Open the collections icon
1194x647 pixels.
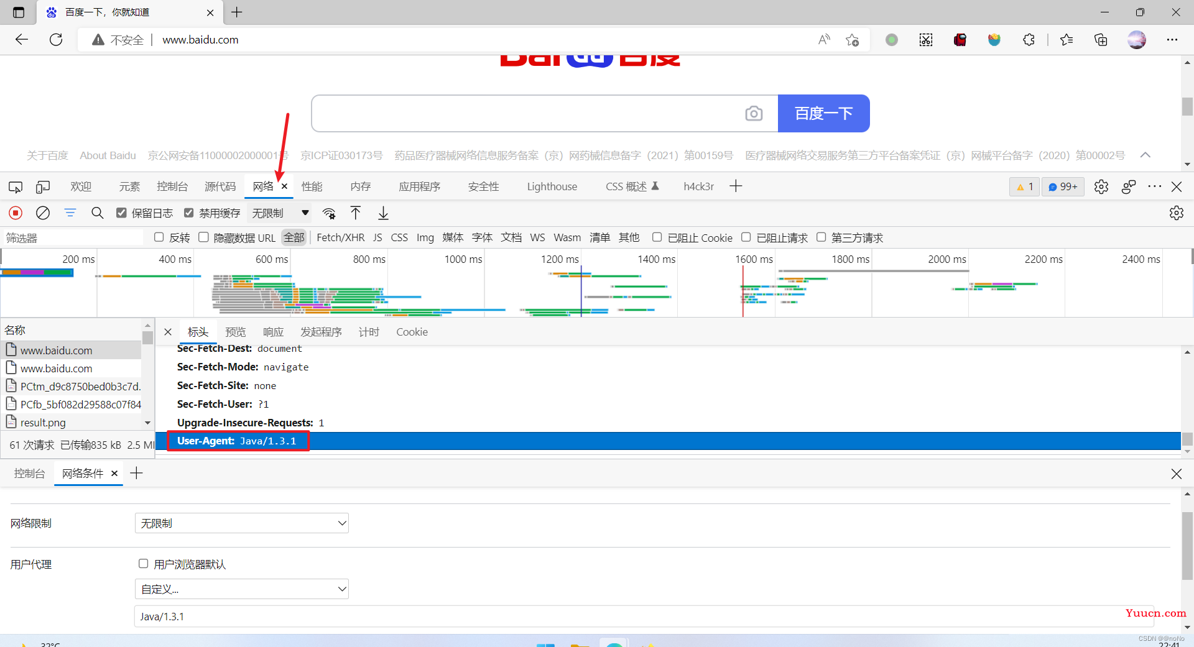pos(1101,40)
